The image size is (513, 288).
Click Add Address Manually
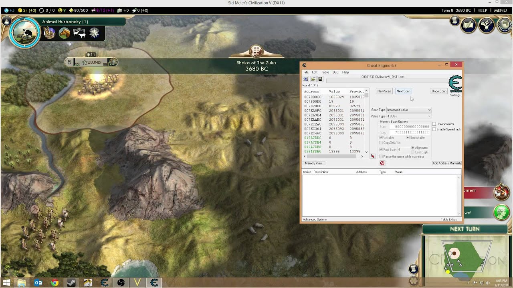(x=446, y=163)
